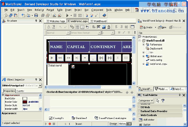Click the BackColor white swatch
Image resolution: width=188 pixels, height=127 pixels.
[x=25, y=98]
